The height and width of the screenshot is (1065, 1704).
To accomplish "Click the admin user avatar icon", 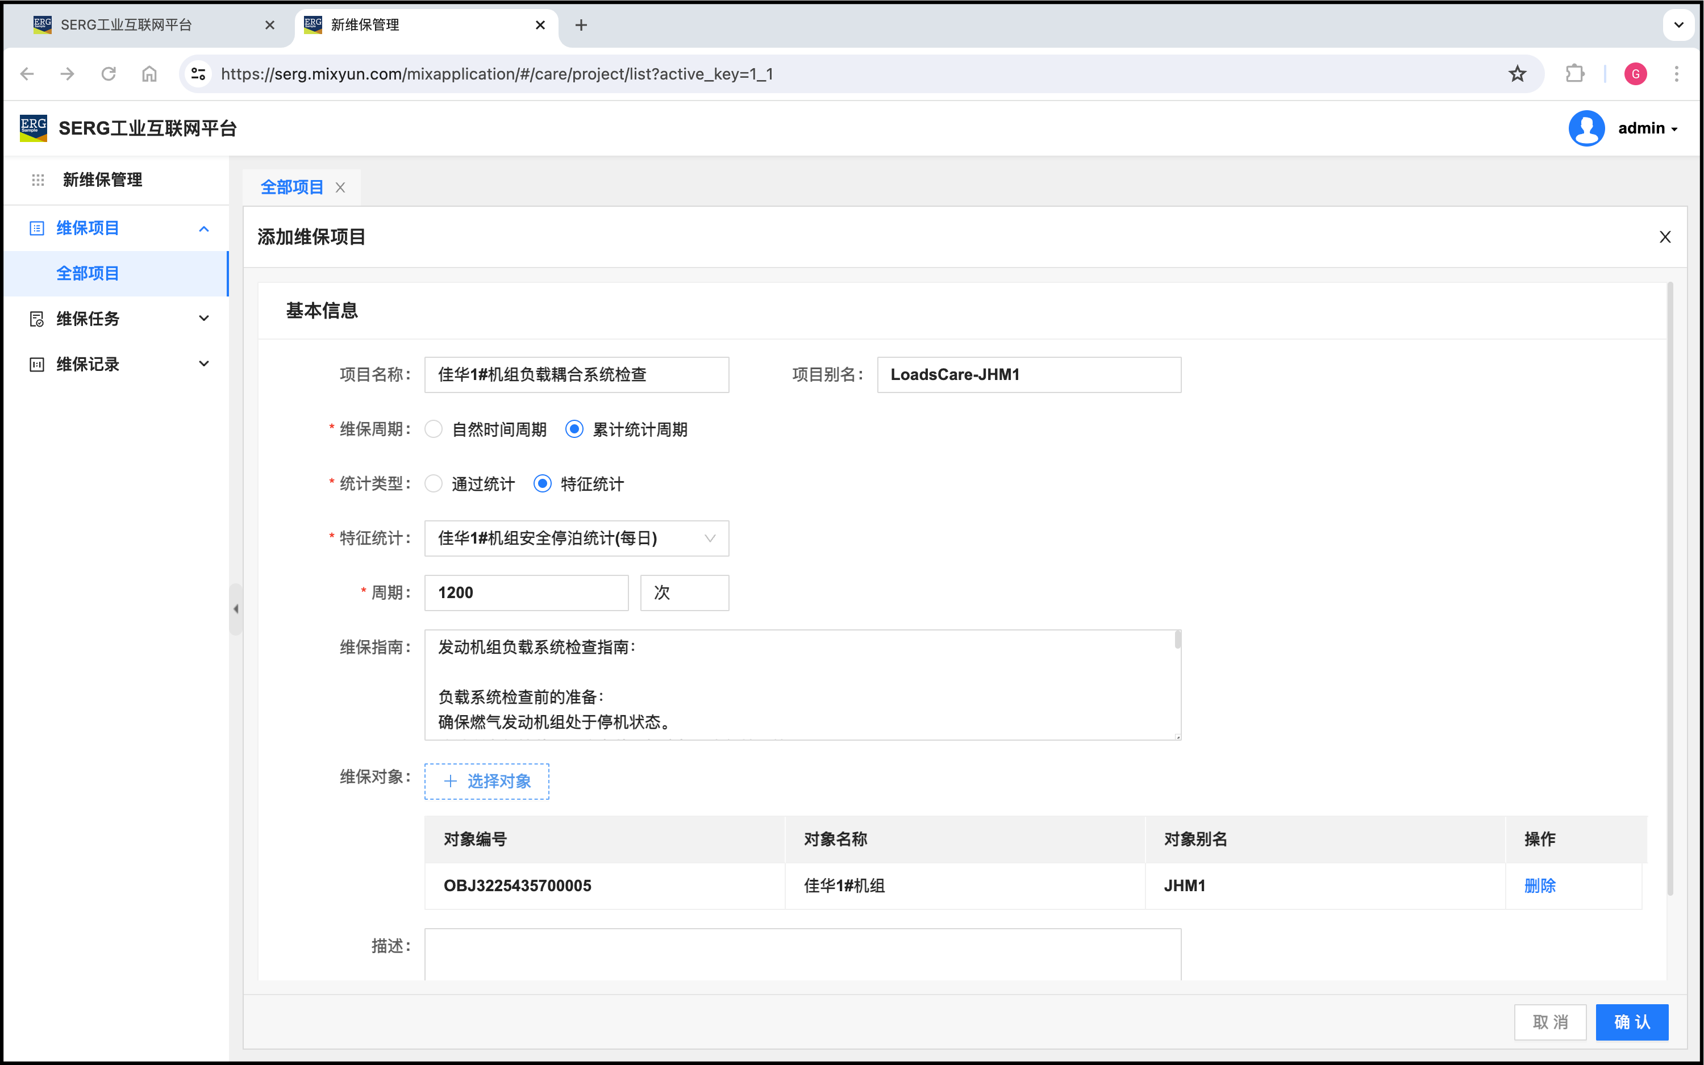I will tap(1586, 128).
